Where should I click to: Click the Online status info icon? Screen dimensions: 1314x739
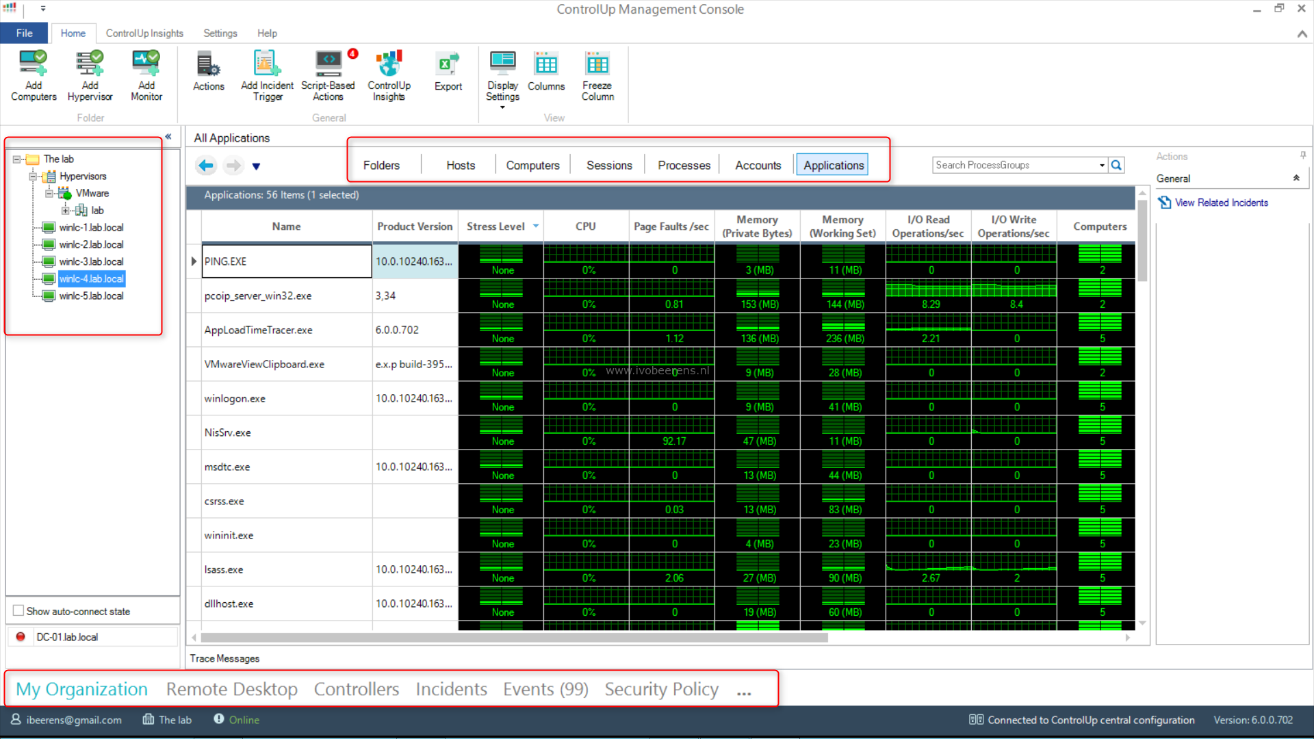click(x=219, y=718)
